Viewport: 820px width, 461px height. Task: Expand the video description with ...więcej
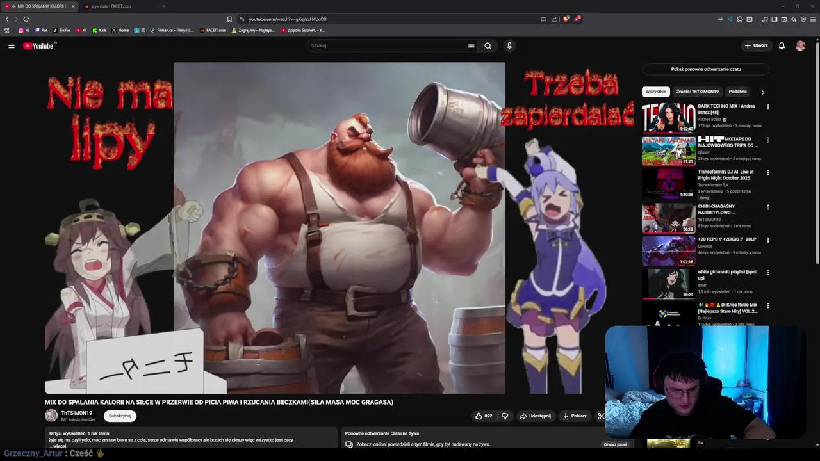[x=57, y=446]
